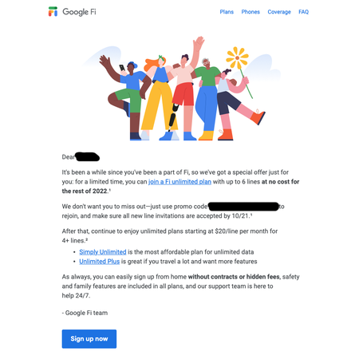The image size is (359, 359).
Task: Click the Sign up now button
Action: [89, 339]
